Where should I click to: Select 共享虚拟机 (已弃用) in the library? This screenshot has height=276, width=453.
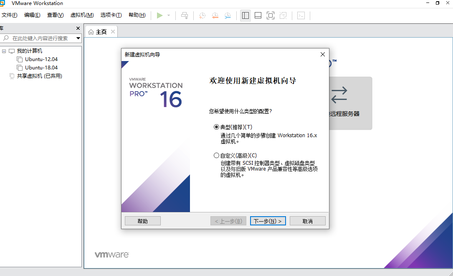[40, 76]
